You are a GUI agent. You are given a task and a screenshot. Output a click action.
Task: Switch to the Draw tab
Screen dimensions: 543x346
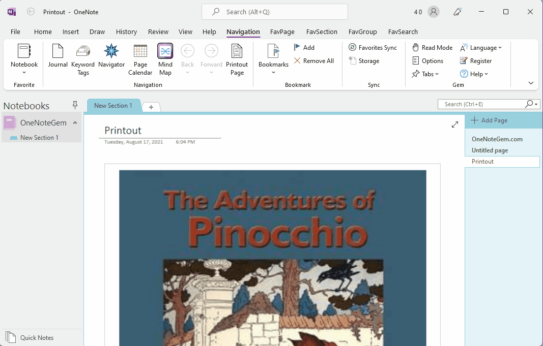97,32
